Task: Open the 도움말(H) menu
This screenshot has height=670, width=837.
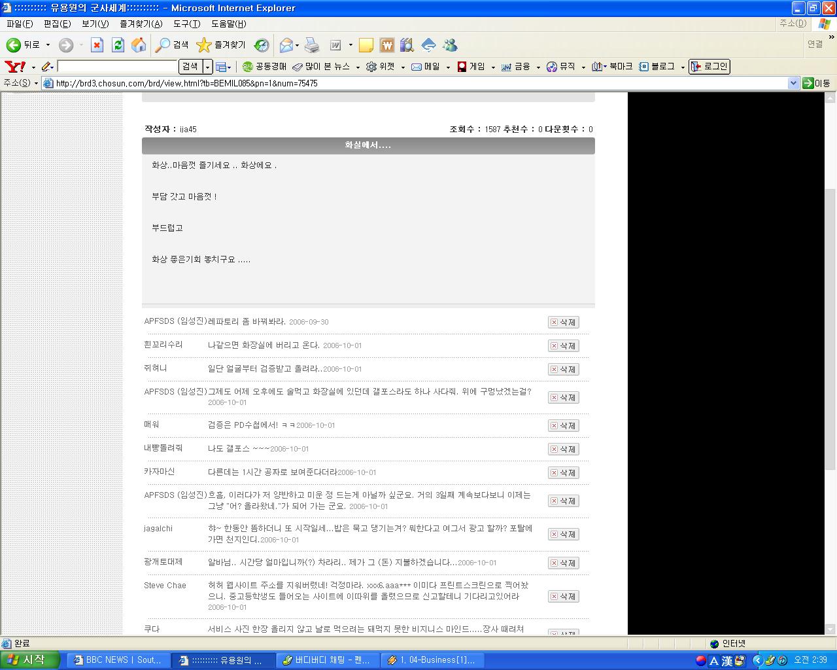Action: point(228,24)
